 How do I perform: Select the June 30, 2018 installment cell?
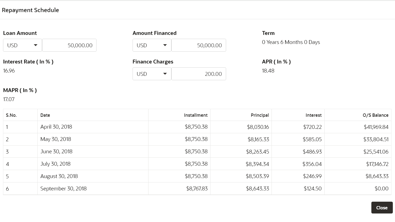pos(196,151)
